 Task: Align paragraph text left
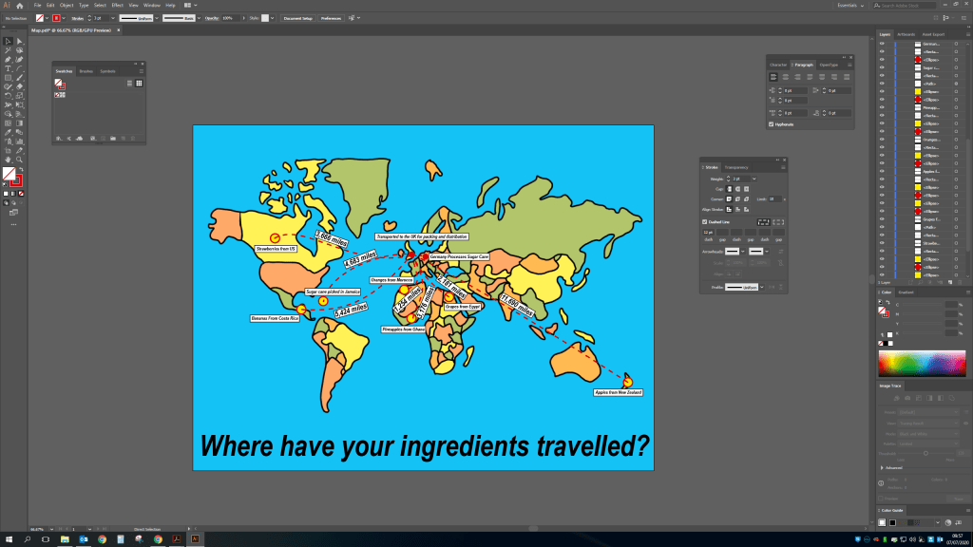pos(773,77)
